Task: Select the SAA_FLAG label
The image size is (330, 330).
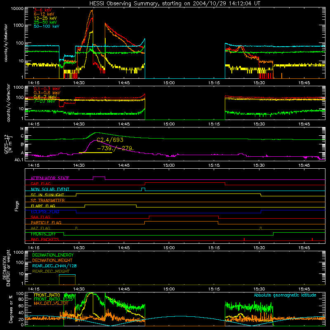Action: point(40,217)
